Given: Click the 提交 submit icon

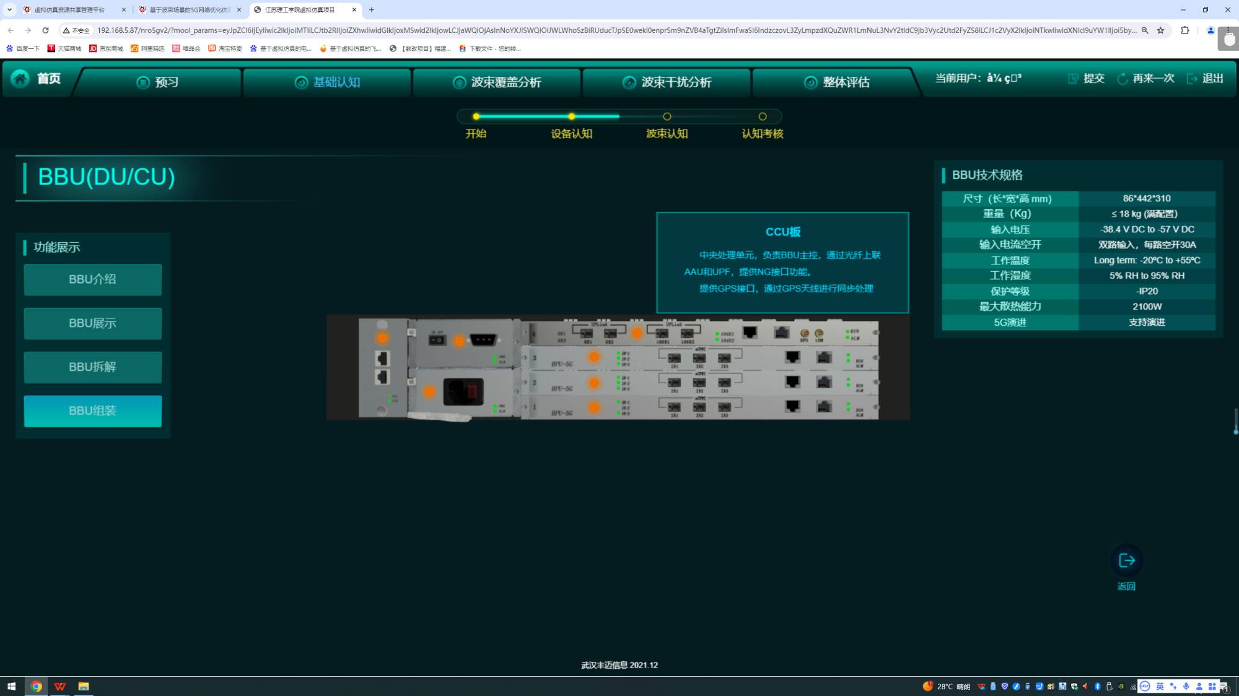Looking at the screenshot, I should [x=1073, y=79].
